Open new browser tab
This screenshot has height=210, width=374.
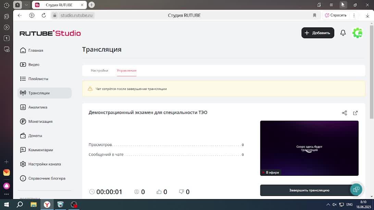(x=91, y=5)
